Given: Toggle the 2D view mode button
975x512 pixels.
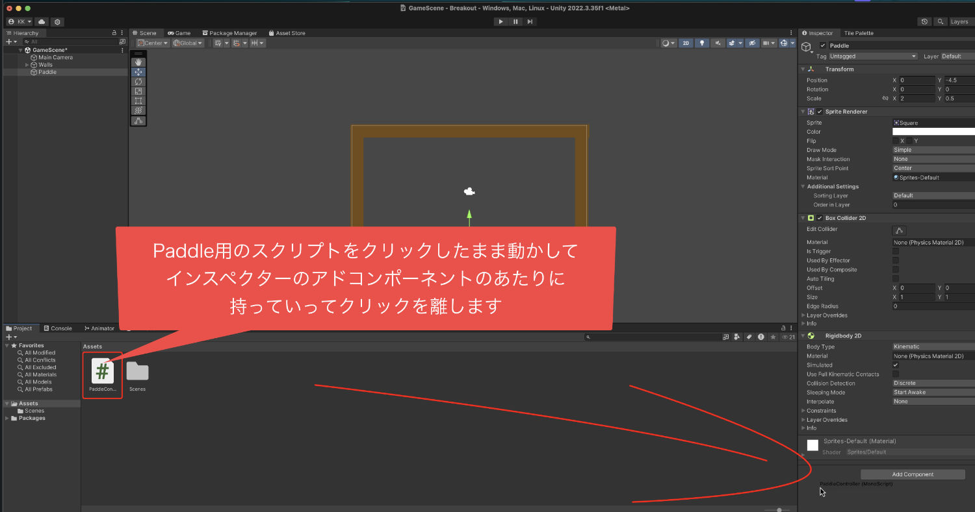Looking at the screenshot, I should 686,43.
